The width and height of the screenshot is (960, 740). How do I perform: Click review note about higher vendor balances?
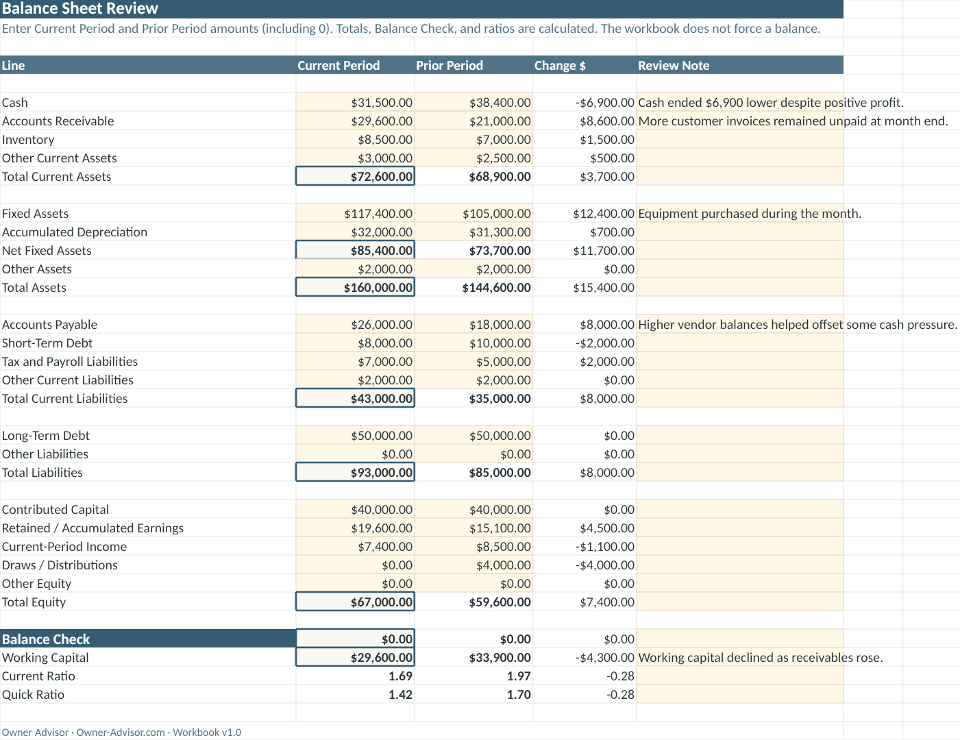click(x=798, y=324)
